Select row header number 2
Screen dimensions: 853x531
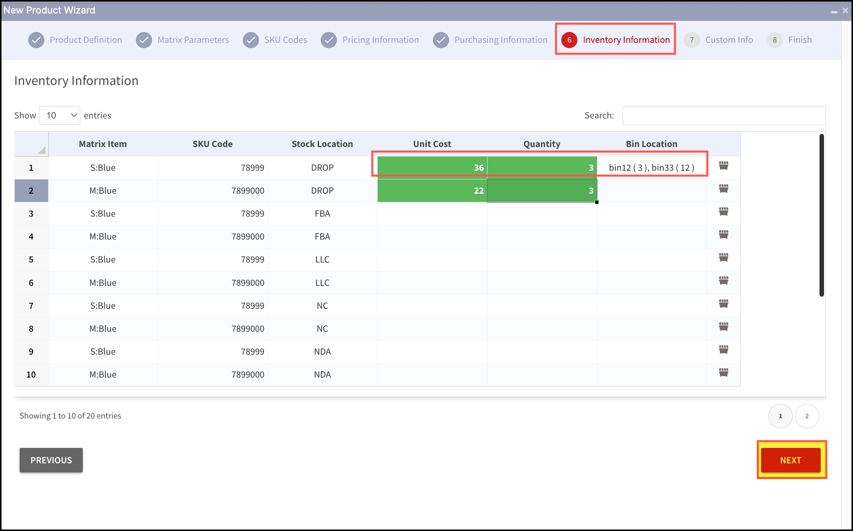click(x=31, y=191)
